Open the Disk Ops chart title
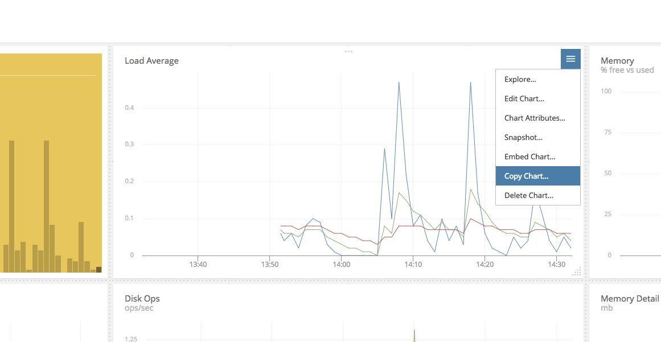 pyautogui.click(x=142, y=298)
